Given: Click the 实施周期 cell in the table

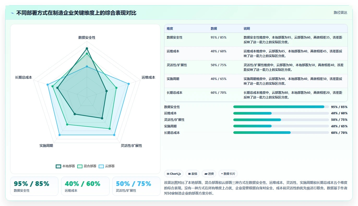Looking at the screenshot, I should (173, 79).
